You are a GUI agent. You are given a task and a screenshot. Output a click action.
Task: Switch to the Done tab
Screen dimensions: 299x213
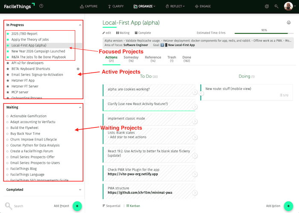click(x=187, y=59)
